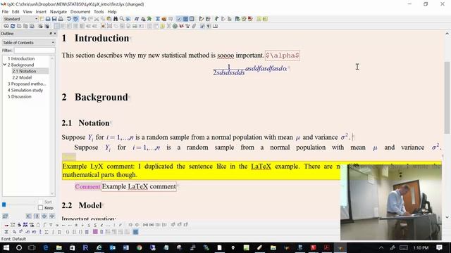The image size is (451, 253).
Task: Select 4 Simulation study in the outline
Action: [25, 90]
